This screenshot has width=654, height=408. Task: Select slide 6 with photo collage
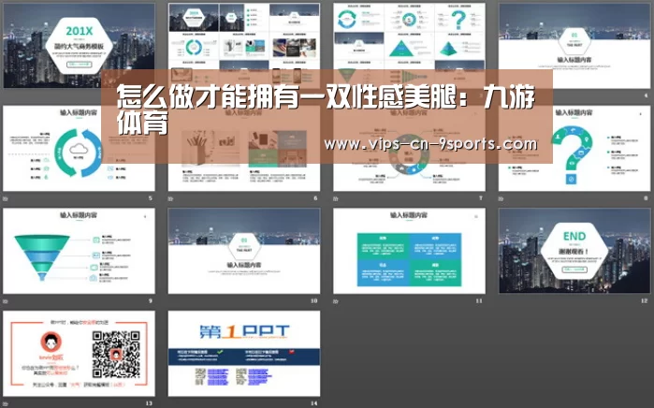pyautogui.click(x=244, y=148)
